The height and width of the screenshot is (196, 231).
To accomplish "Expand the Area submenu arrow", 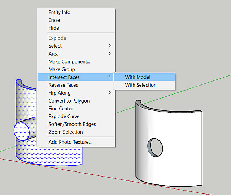I will (x=110, y=53).
